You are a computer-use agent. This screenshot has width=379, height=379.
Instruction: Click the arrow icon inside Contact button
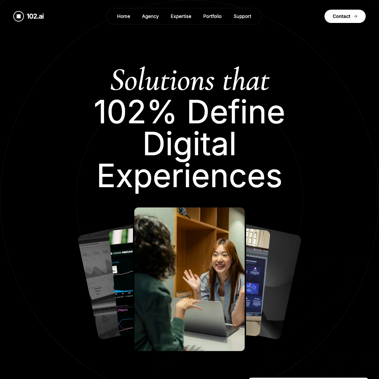[x=355, y=16]
